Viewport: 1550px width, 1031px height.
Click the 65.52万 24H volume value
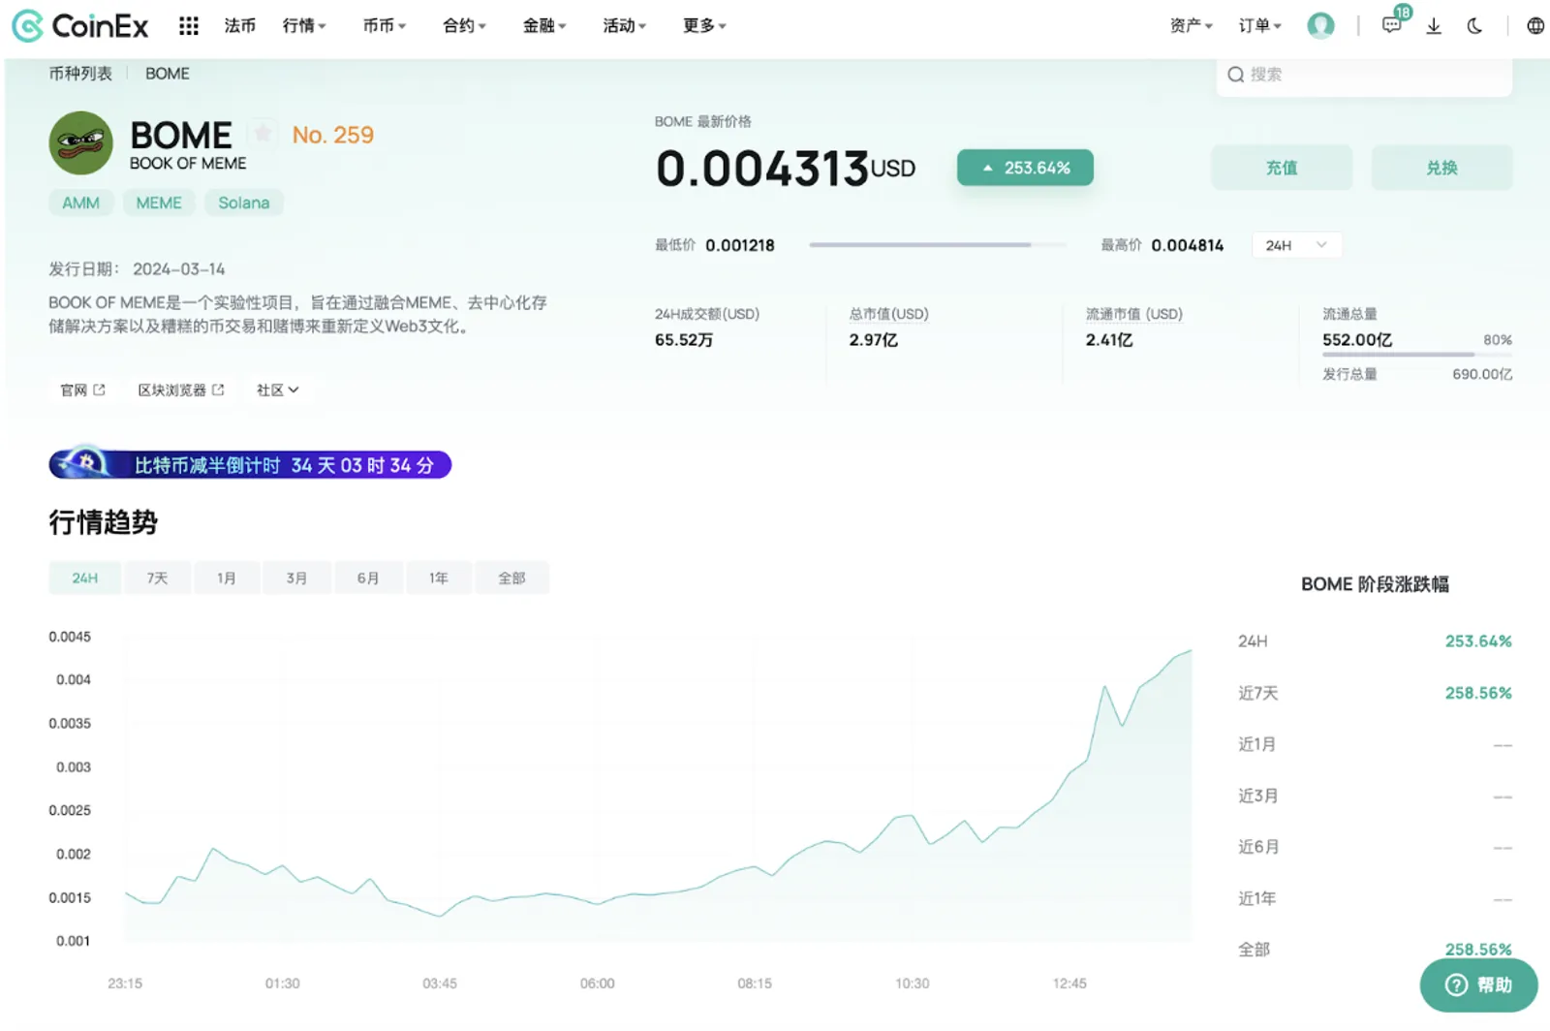[684, 340]
